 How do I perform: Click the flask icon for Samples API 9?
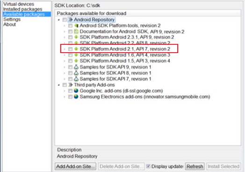(76, 67)
